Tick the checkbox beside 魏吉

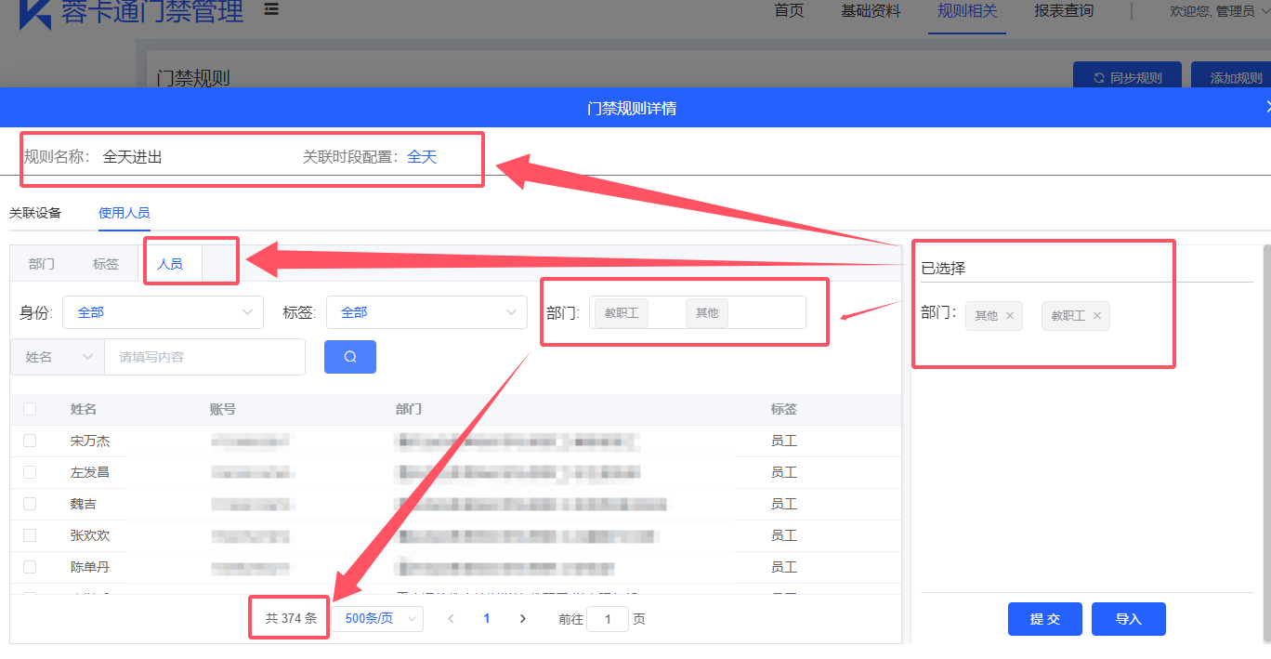(x=30, y=504)
